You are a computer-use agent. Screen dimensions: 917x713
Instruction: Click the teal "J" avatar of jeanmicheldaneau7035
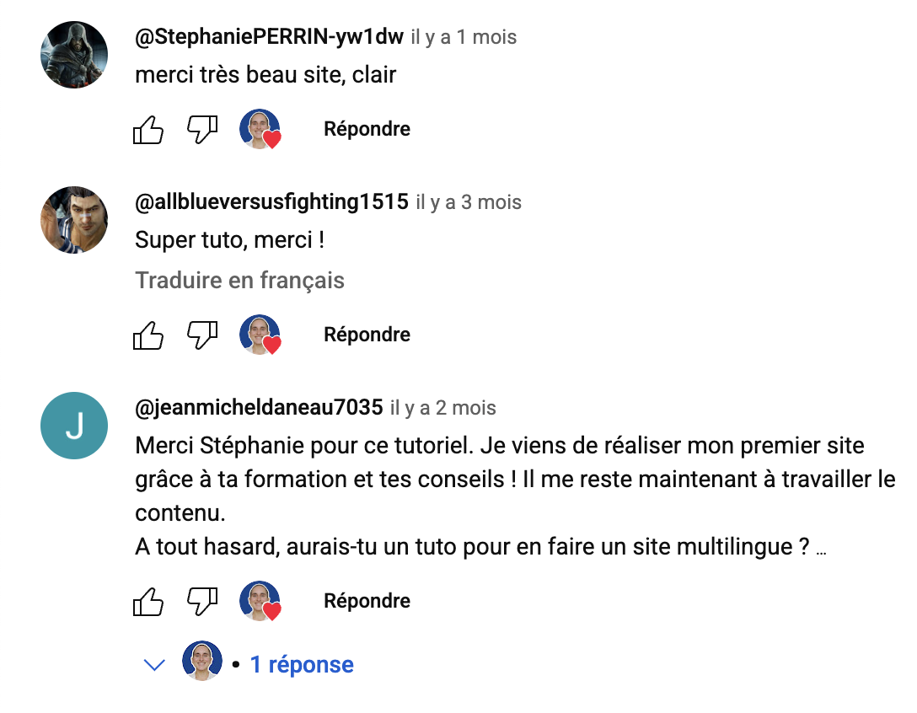tap(74, 426)
